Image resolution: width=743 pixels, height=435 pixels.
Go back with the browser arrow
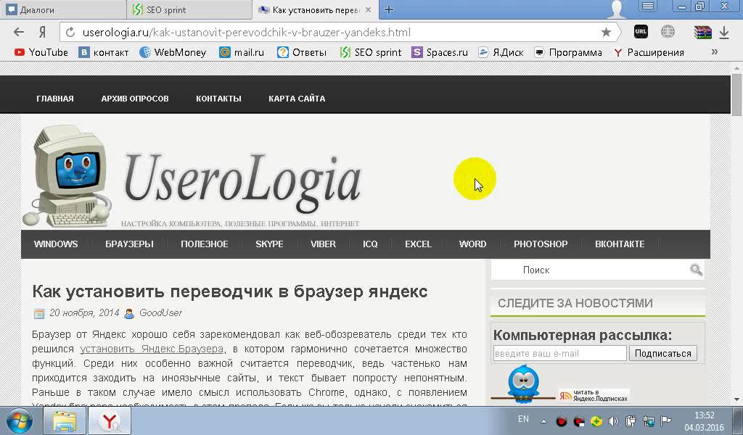click(x=18, y=32)
